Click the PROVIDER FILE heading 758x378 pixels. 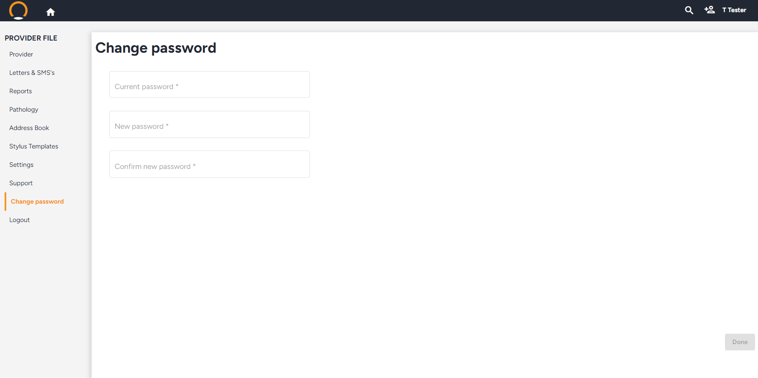31,38
